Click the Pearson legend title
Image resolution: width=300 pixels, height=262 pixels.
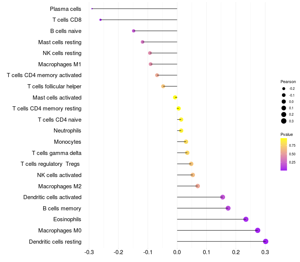(x=288, y=82)
